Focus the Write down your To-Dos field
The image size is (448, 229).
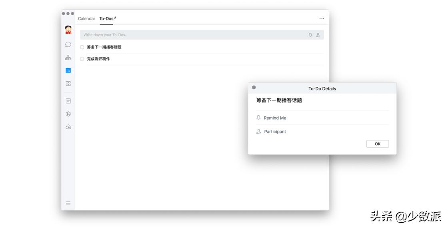point(202,35)
